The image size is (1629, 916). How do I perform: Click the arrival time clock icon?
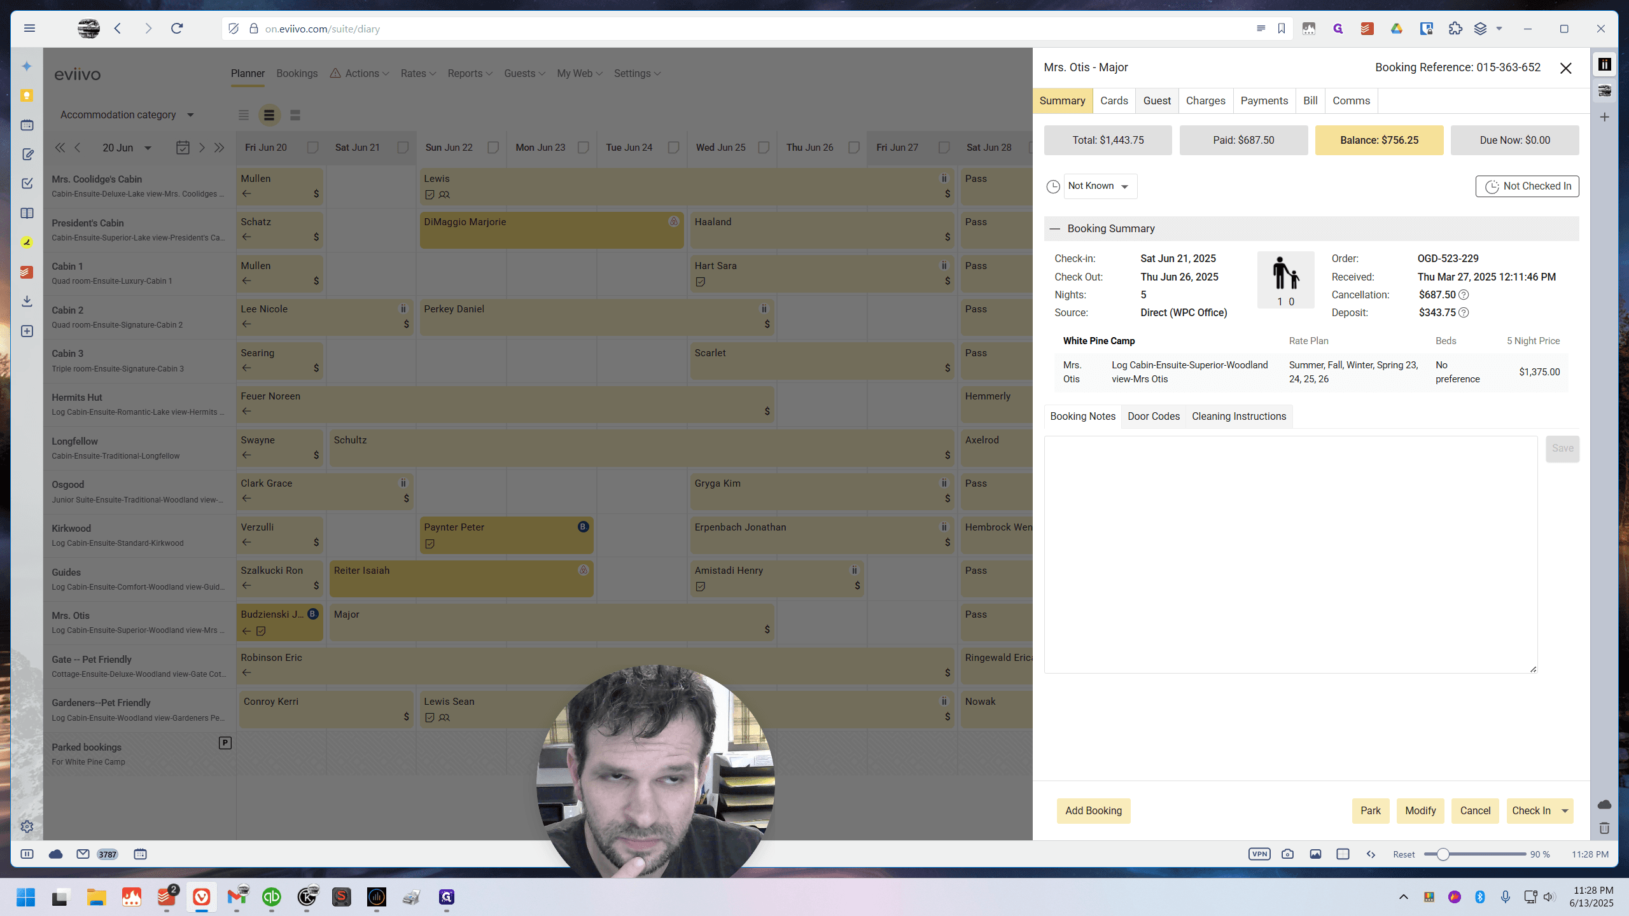coord(1053,186)
